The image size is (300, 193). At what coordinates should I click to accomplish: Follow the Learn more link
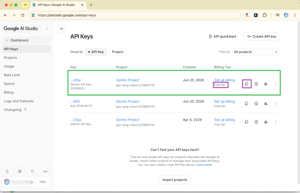coord(204,165)
